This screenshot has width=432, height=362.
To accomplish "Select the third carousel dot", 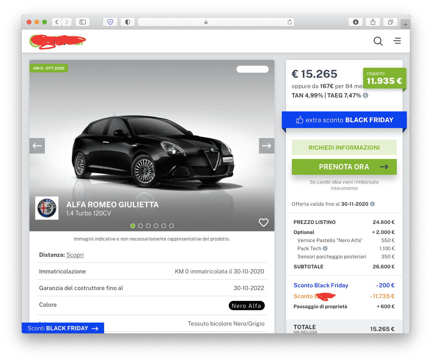I will (x=148, y=226).
